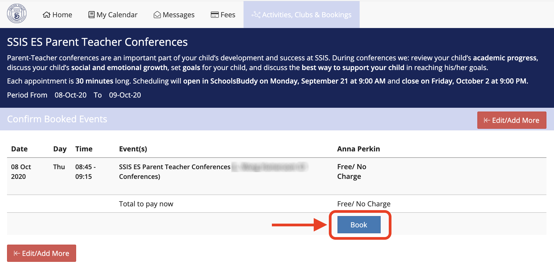Image resolution: width=554 pixels, height=278 pixels.
Task: Click the top-right Edit/Add More button
Action: click(512, 120)
